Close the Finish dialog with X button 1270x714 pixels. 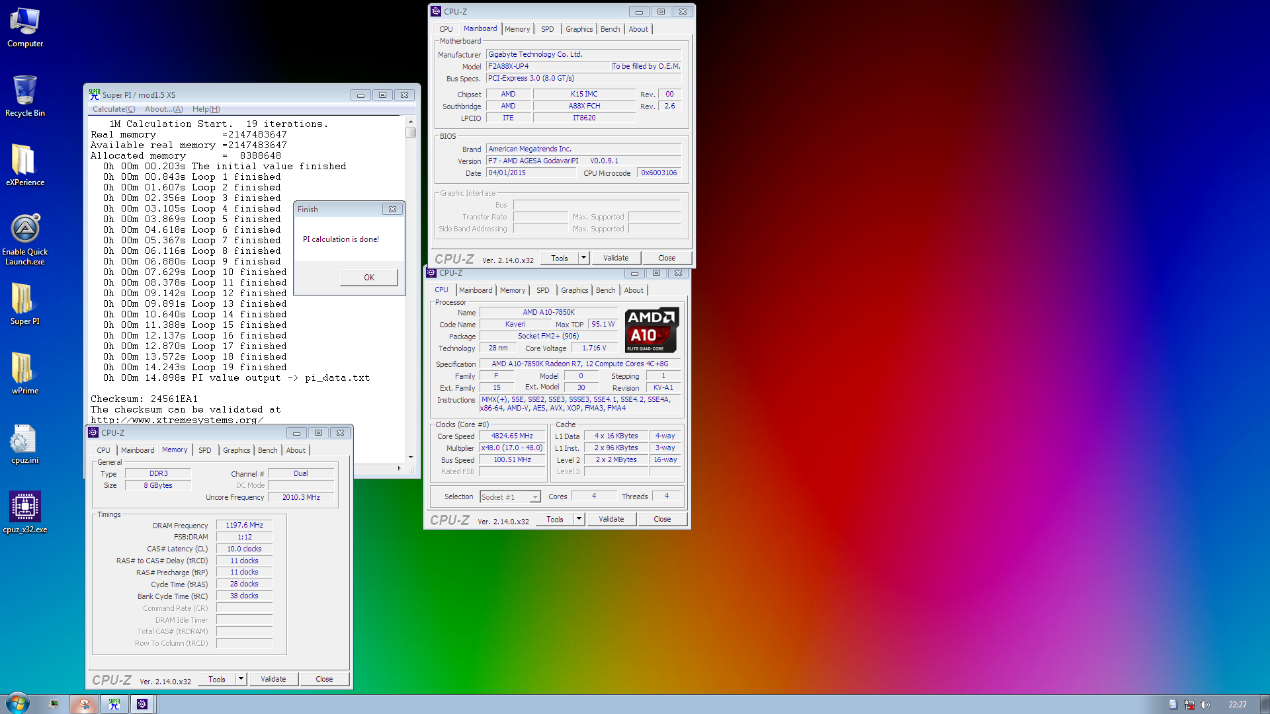coord(392,209)
